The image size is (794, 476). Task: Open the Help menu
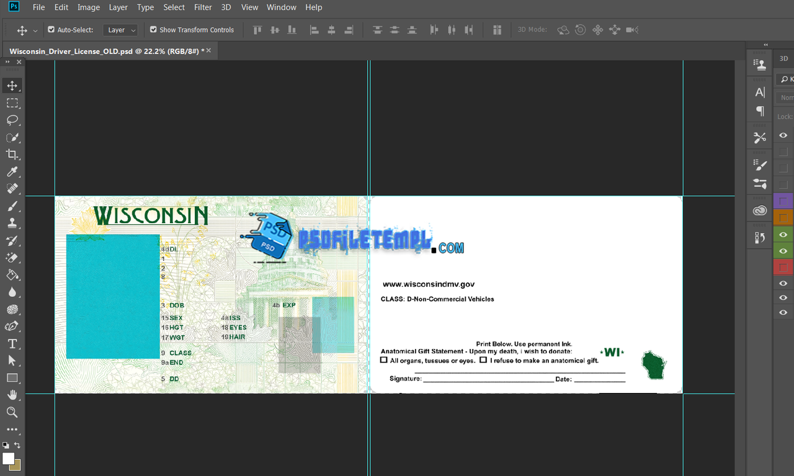314,7
